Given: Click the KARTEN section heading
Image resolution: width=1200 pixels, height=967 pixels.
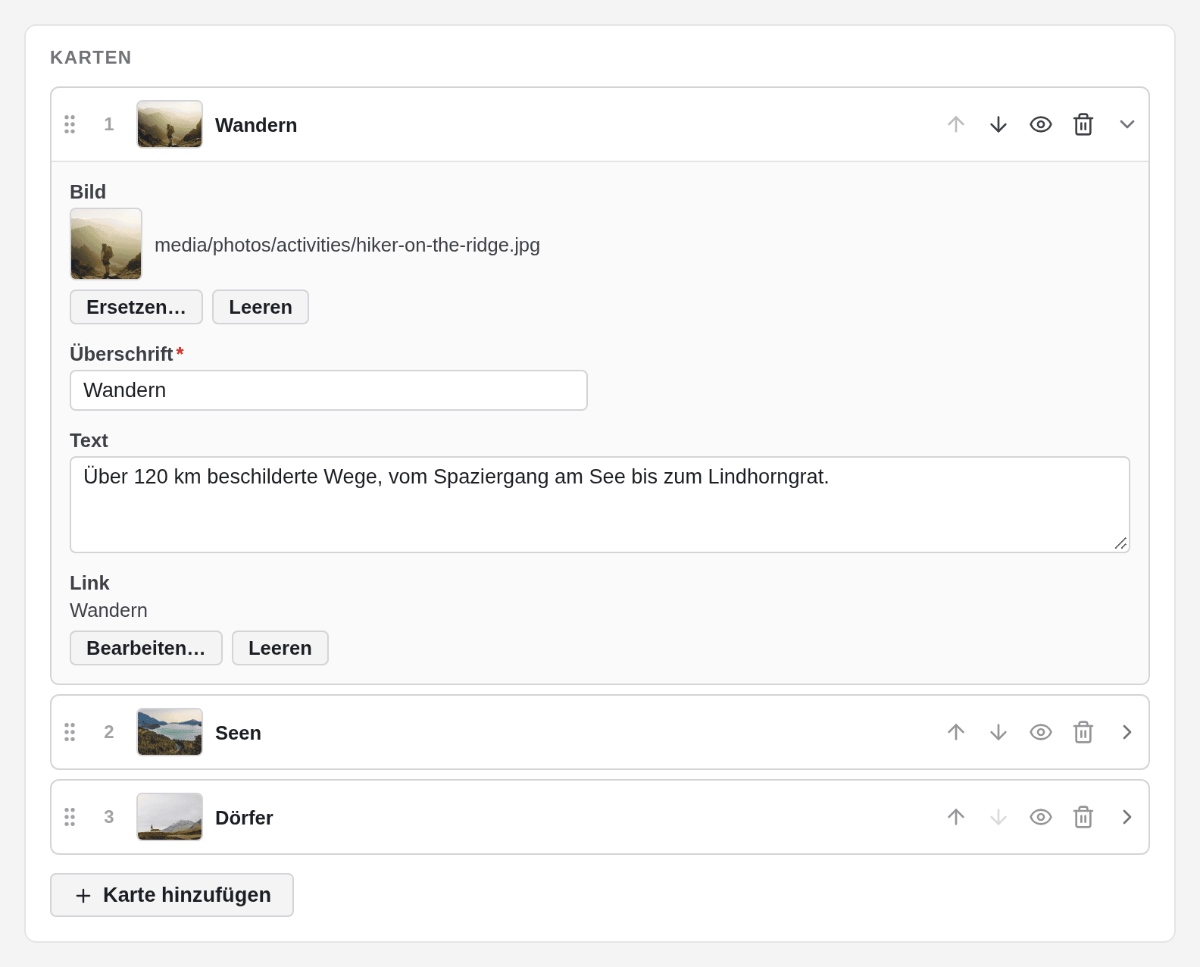Looking at the screenshot, I should (x=91, y=58).
